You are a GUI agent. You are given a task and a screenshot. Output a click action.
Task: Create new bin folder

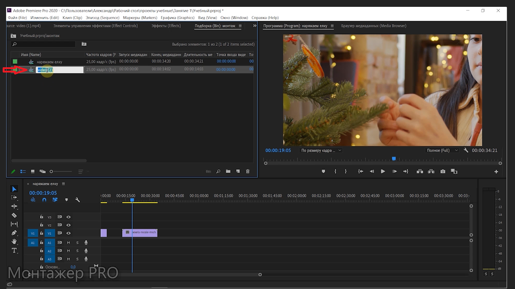click(x=228, y=171)
